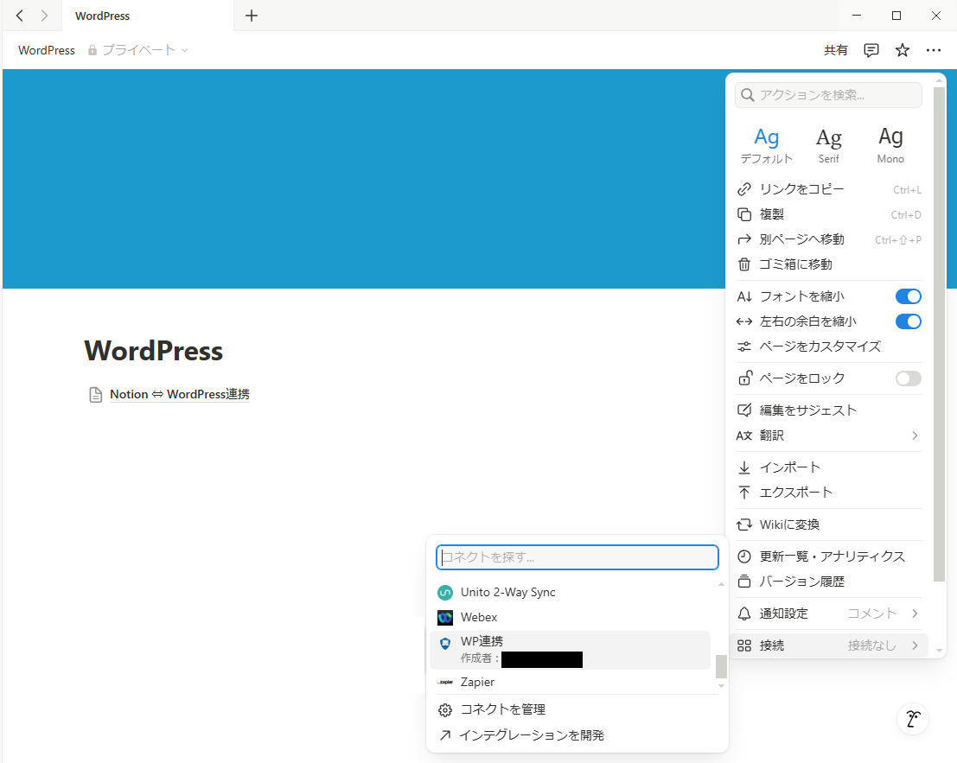
Task: Select the Serif font style
Action: click(x=828, y=144)
